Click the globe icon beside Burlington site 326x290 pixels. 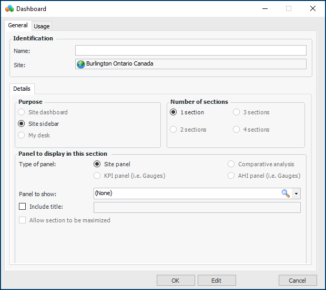click(x=81, y=64)
